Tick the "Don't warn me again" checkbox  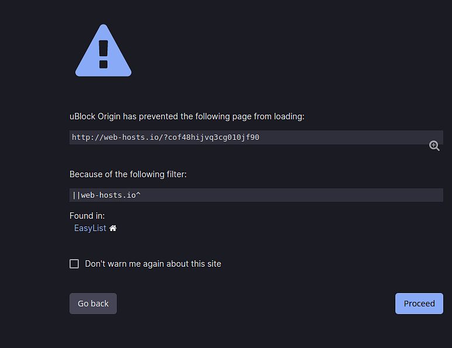(74, 264)
